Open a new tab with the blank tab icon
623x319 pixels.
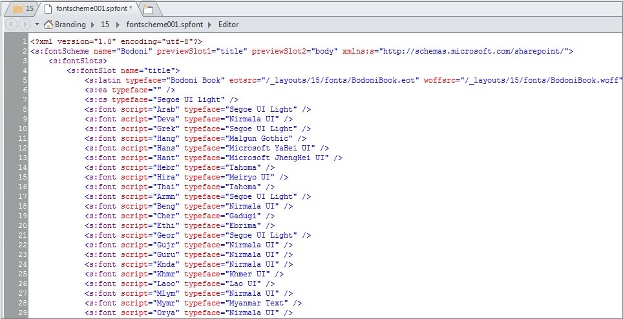148,9
